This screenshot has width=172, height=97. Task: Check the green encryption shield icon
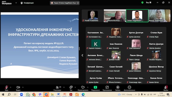pos(142,2)
